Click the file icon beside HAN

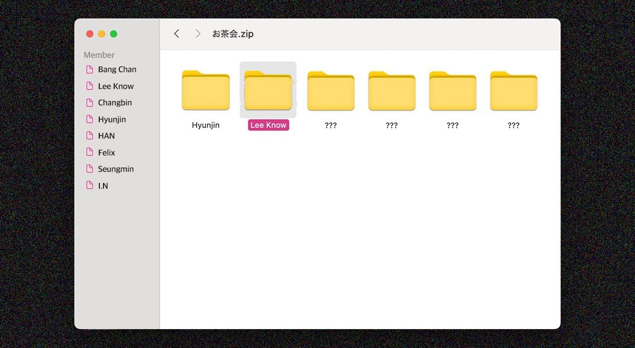click(90, 136)
